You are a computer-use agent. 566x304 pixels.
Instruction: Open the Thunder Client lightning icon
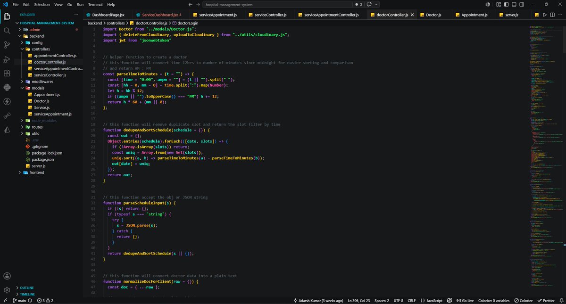point(7,101)
